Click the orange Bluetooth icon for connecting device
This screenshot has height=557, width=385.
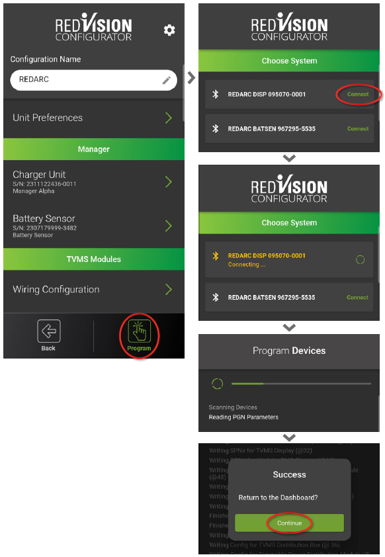click(215, 256)
